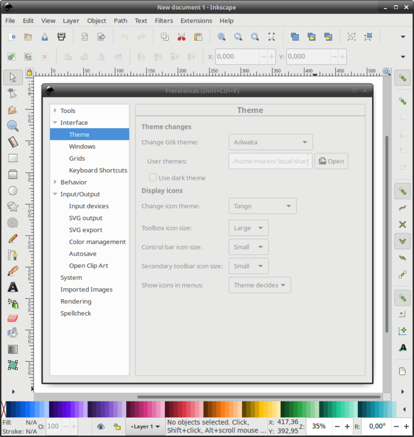Collapse the Input/Output tree node
The width and height of the screenshot is (414, 437).
click(x=55, y=194)
